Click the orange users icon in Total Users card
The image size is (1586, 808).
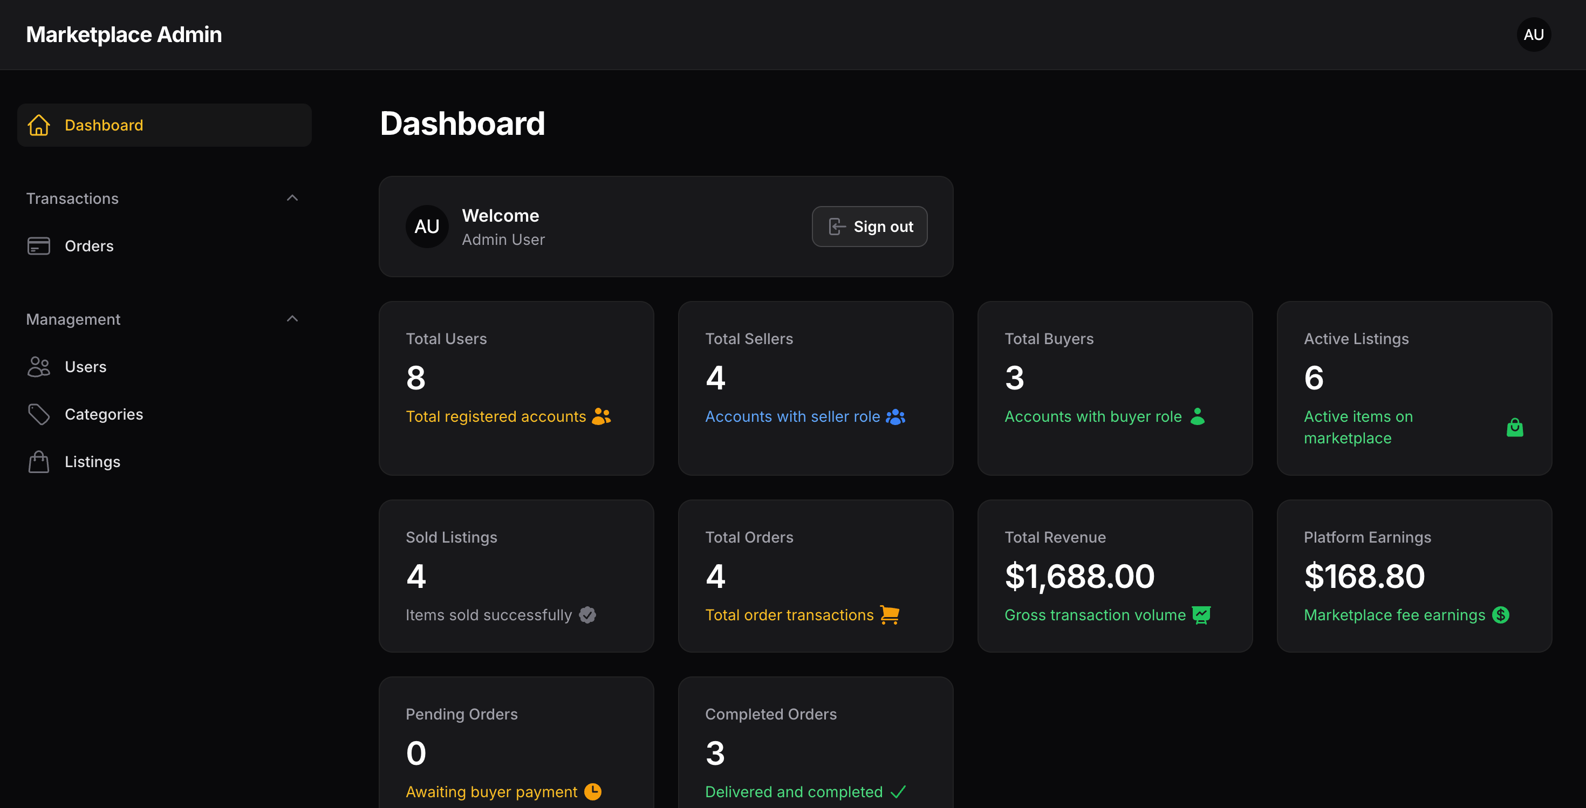(601, 416)
